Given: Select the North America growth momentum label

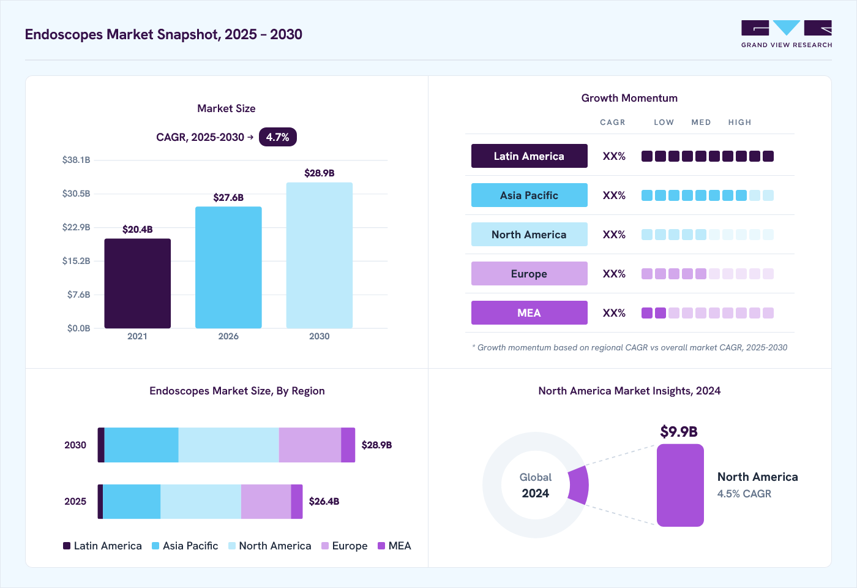Looking at the screenshot, I should click(530, 235).
